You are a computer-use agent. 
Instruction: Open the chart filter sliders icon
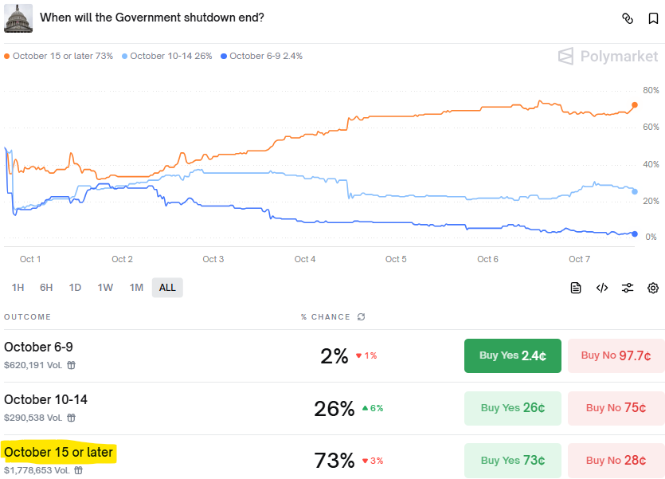(628, 288)
